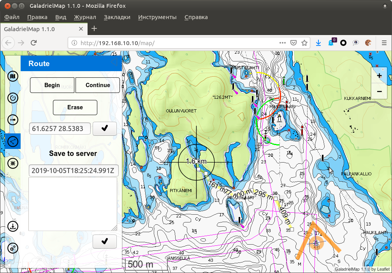Open the track recording sidebar tab
This screenshot has height=273, width=392.
[x=13, y=120]
